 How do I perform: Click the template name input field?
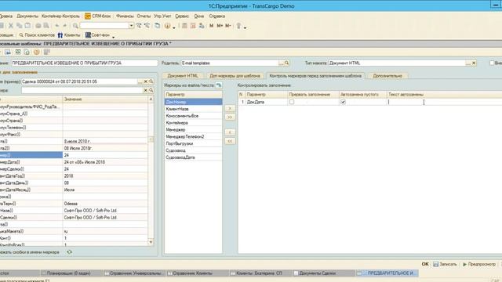click(x=85, y=63)
